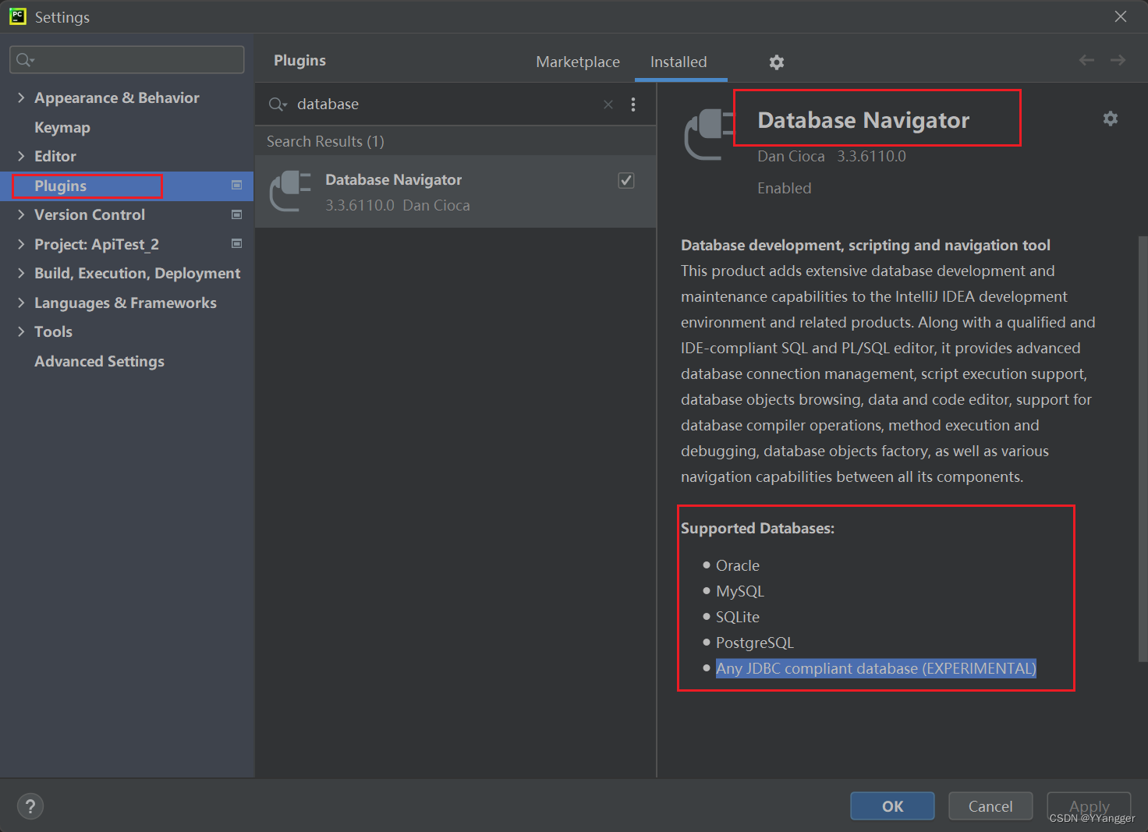Image resolution: width=1148 pixels, height=832 pixels.
Task: Expand the Project: ApiTest_2 chevron
Action: tap(21, 244)
